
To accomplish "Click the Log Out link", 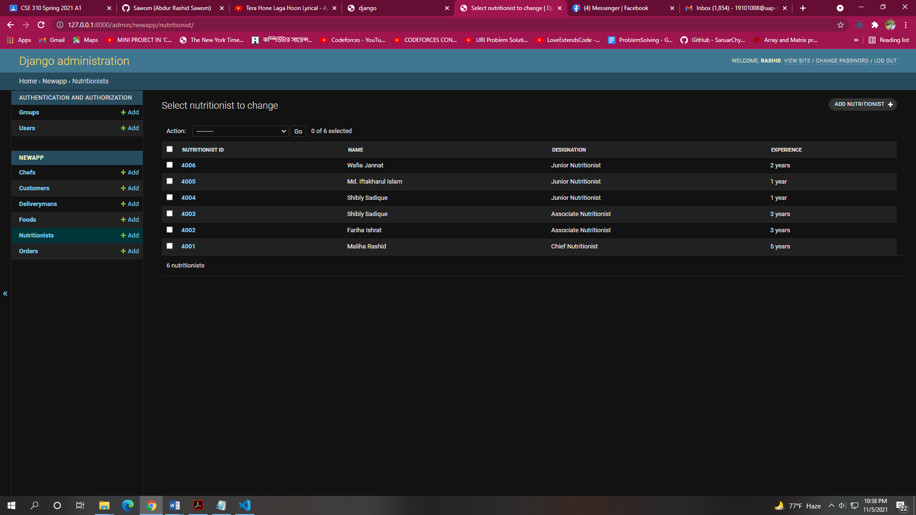I will (885, 61).
